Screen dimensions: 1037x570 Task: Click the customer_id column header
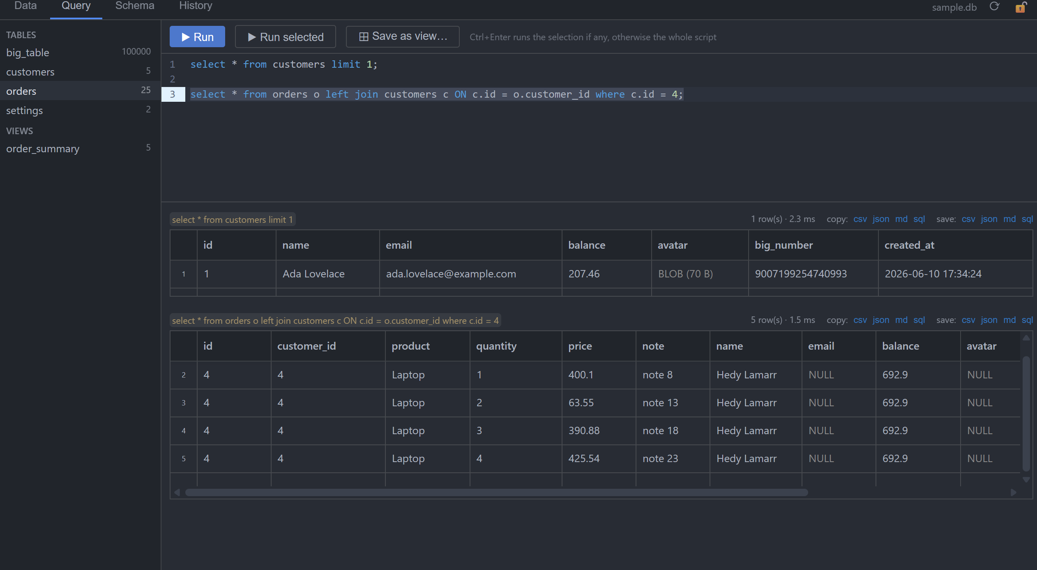328,346
